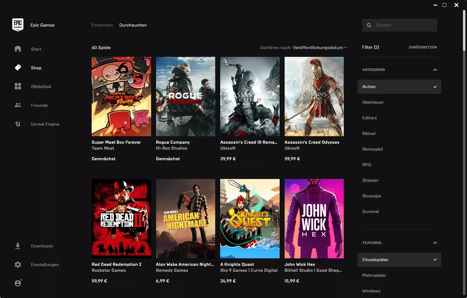Open Red Dead Redemption 2 cover art
This screenshot has height=298, width=467.
[121, 219]
